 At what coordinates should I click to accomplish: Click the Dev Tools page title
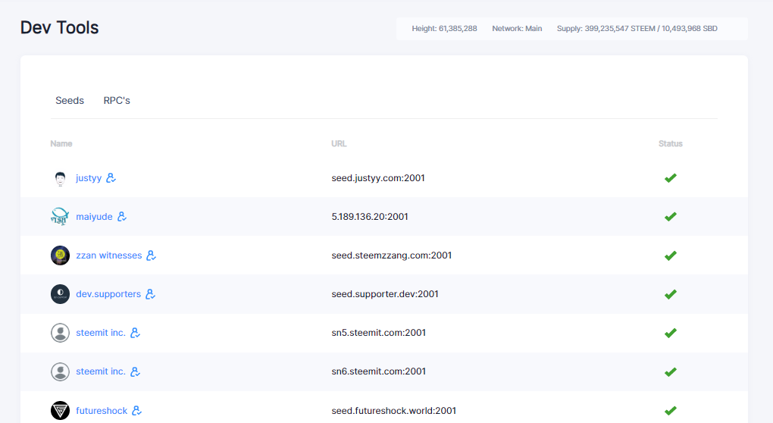coord(59,27)
